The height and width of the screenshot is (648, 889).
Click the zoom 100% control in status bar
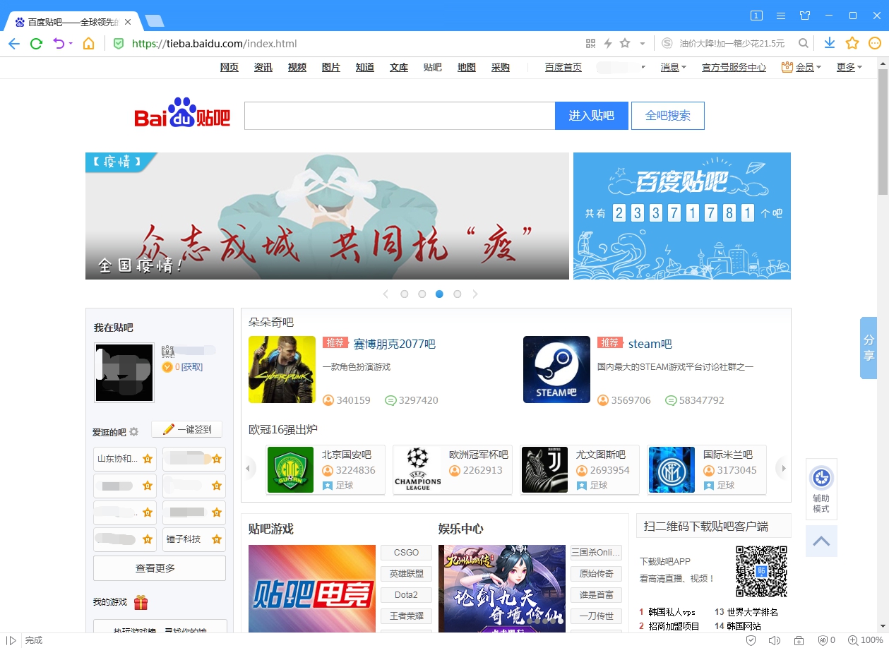tap(866, 640)
